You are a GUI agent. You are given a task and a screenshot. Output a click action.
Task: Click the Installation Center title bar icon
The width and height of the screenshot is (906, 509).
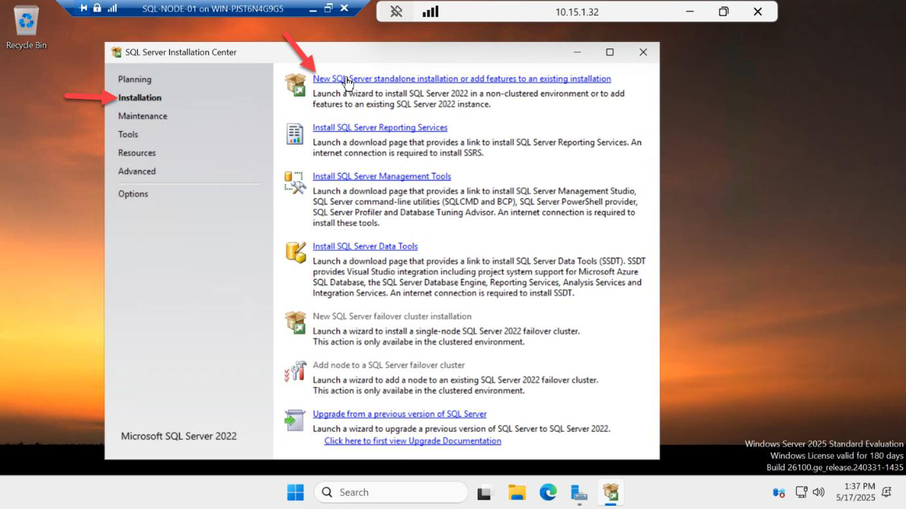pos(117,52)
